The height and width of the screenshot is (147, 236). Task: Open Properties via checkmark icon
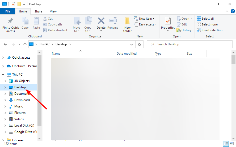[x=168, y=21]
